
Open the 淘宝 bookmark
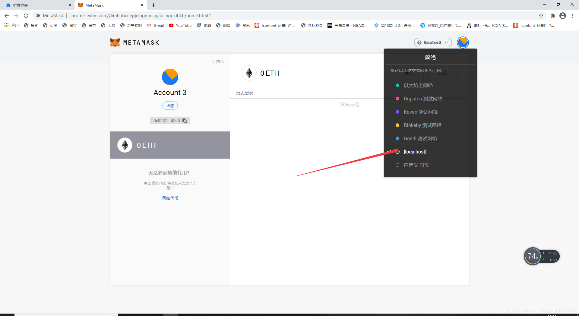click(69, 26)
